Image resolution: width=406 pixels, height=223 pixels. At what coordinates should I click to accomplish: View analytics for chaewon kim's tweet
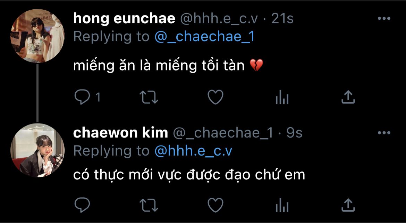coord(282,205)
